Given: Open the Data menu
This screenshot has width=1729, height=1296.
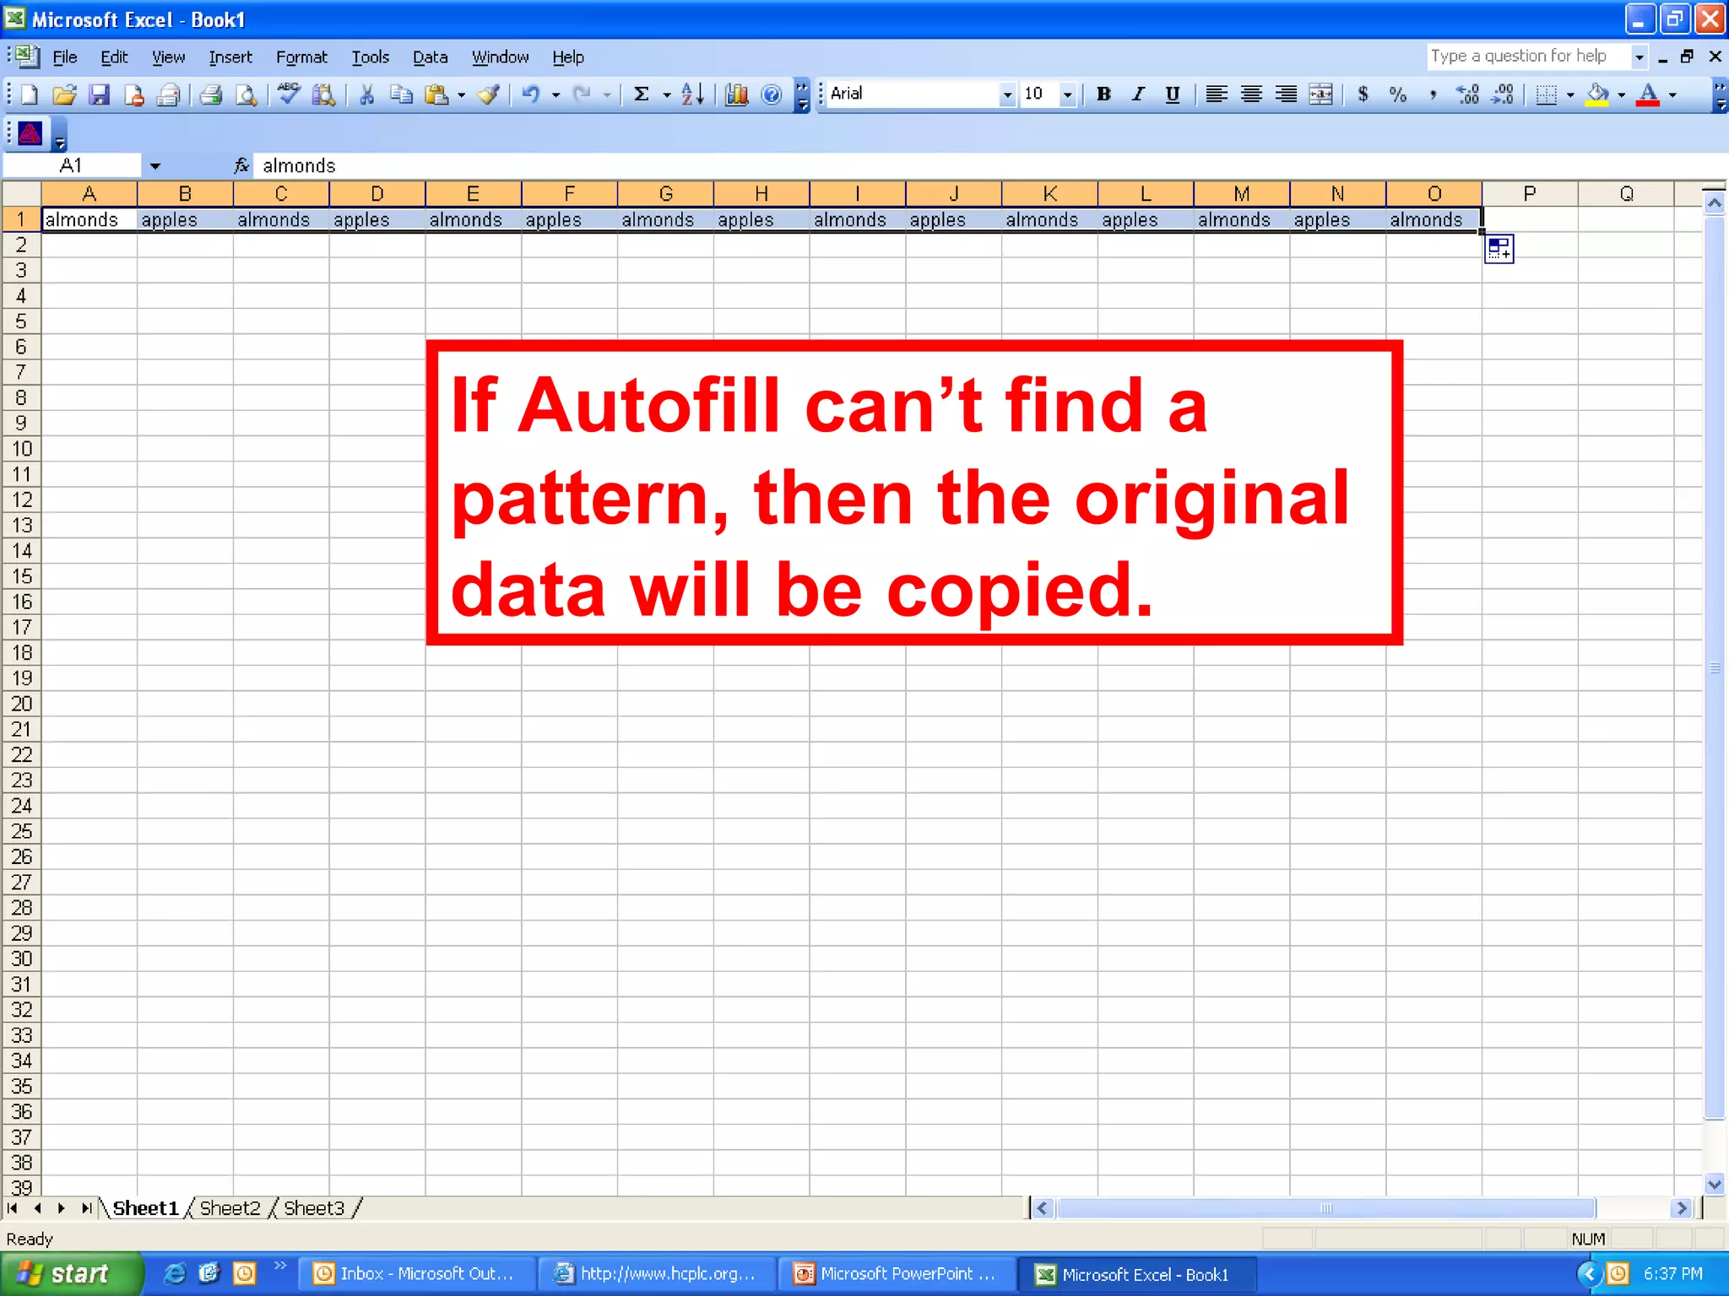Looking at the screenshot, I should click(x=430, y=57).
